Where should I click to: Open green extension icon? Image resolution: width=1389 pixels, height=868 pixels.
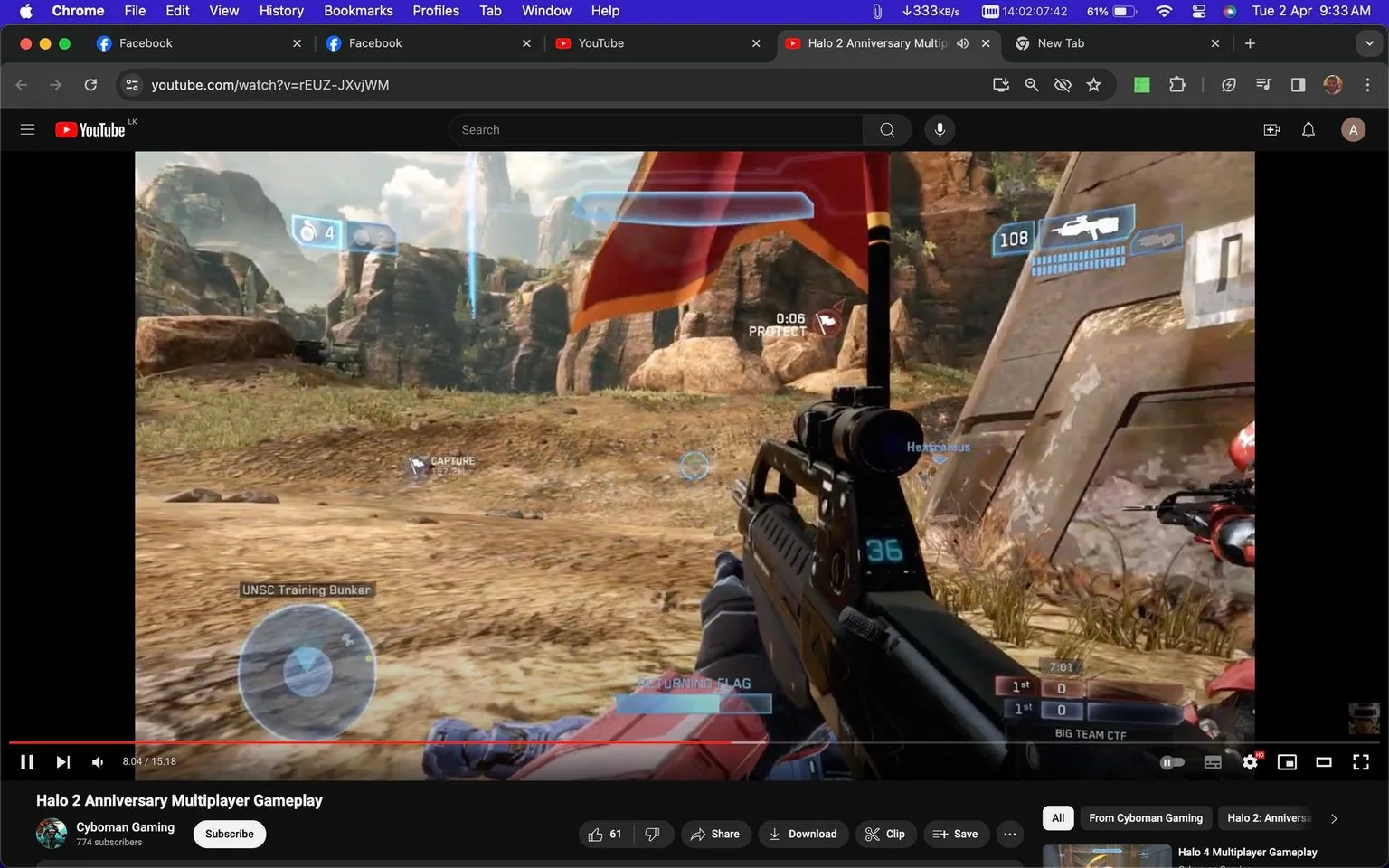tap(1142, 84)
